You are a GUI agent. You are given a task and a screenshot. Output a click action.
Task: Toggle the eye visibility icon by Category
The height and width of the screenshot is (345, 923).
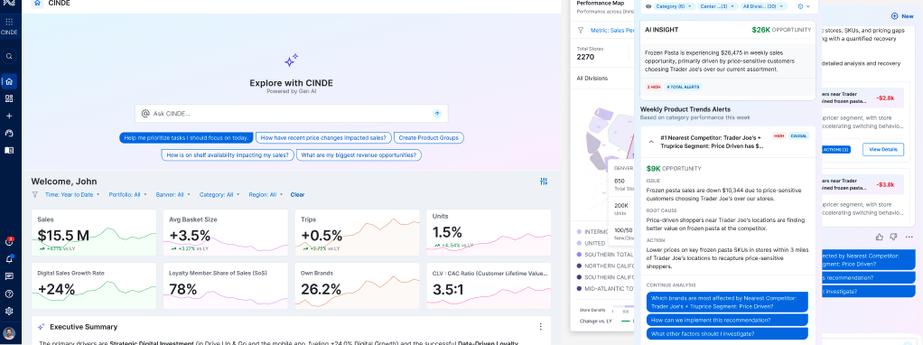pyautogui.click(x=648, y=6)
